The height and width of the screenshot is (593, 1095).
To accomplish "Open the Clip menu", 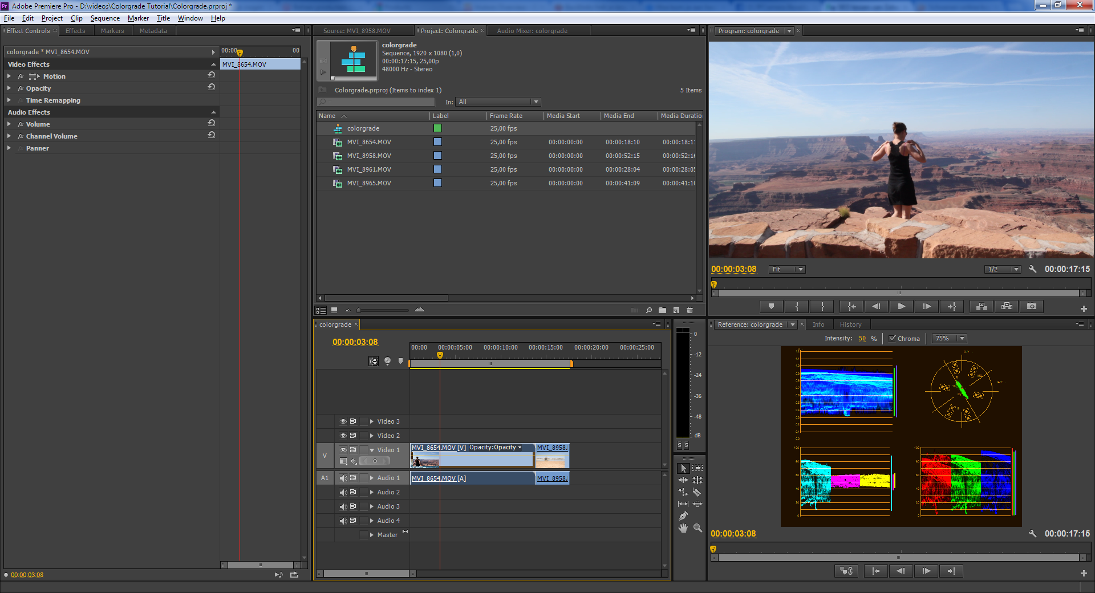I will (x=76, y=18).
